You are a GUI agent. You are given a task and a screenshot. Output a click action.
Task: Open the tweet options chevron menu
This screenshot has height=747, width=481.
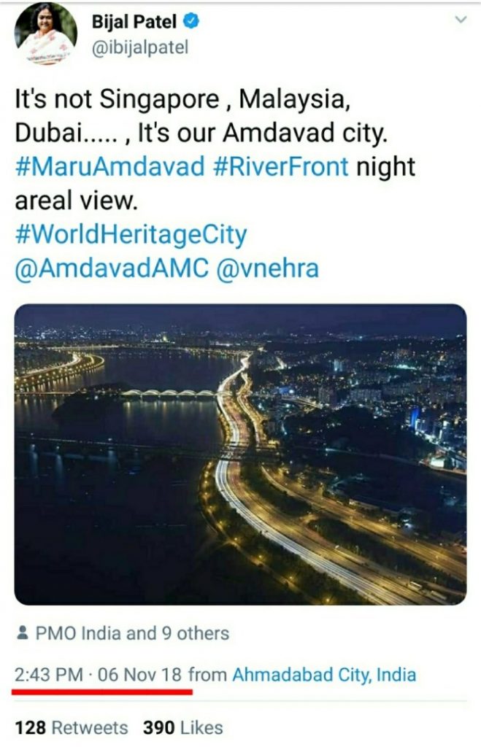(x=460, y=20)
